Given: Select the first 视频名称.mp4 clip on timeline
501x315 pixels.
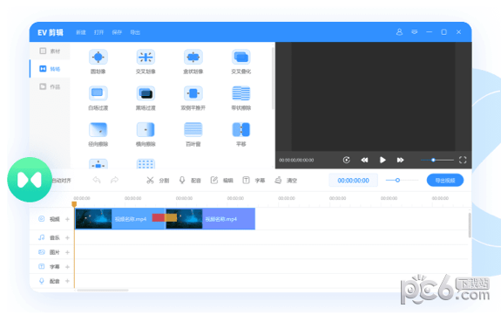Looking at the screenshot, I should 120,219.
